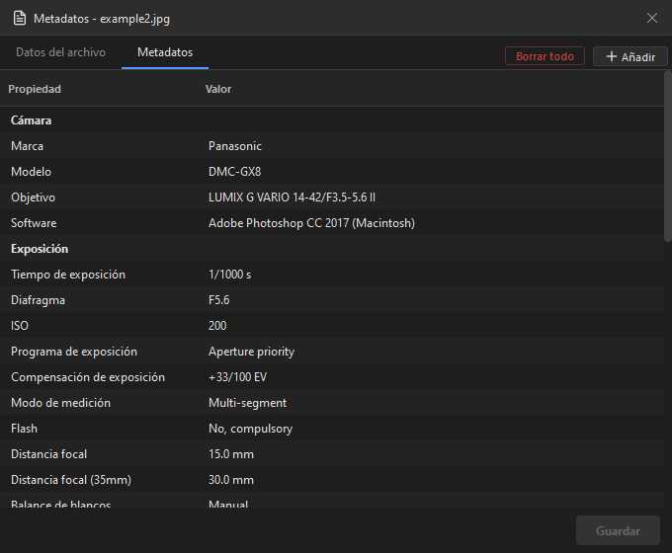Click the Flash value No, compulsory

[250, 429]
